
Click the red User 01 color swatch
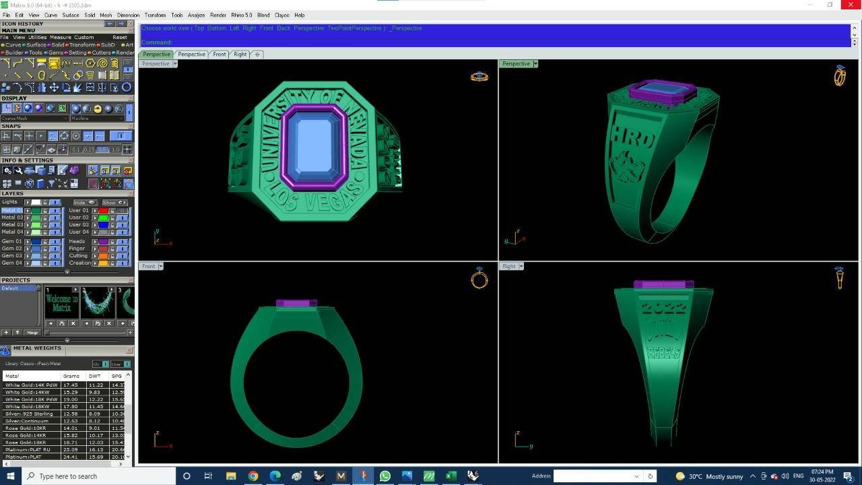coord(103,211)
